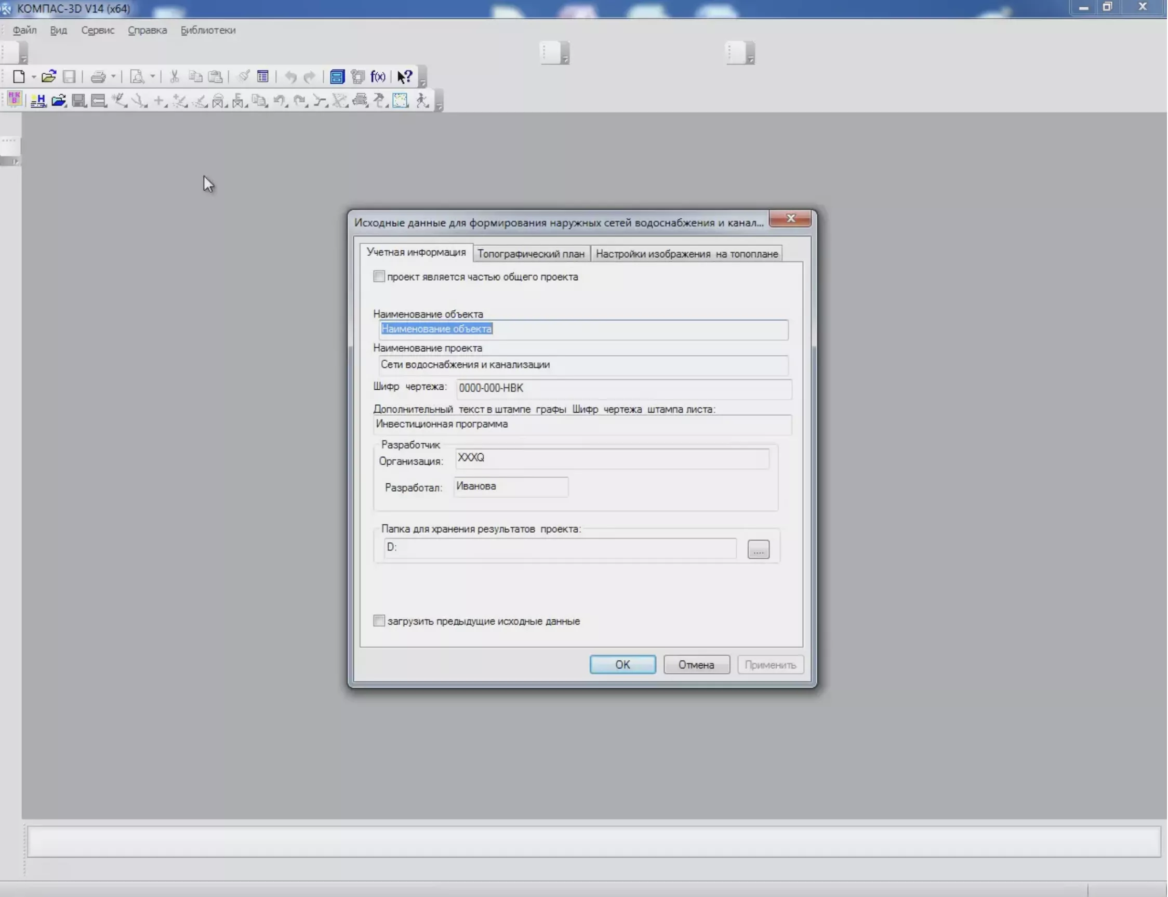
Task: Open the f(x) variables tool
Action: [378, 77]
